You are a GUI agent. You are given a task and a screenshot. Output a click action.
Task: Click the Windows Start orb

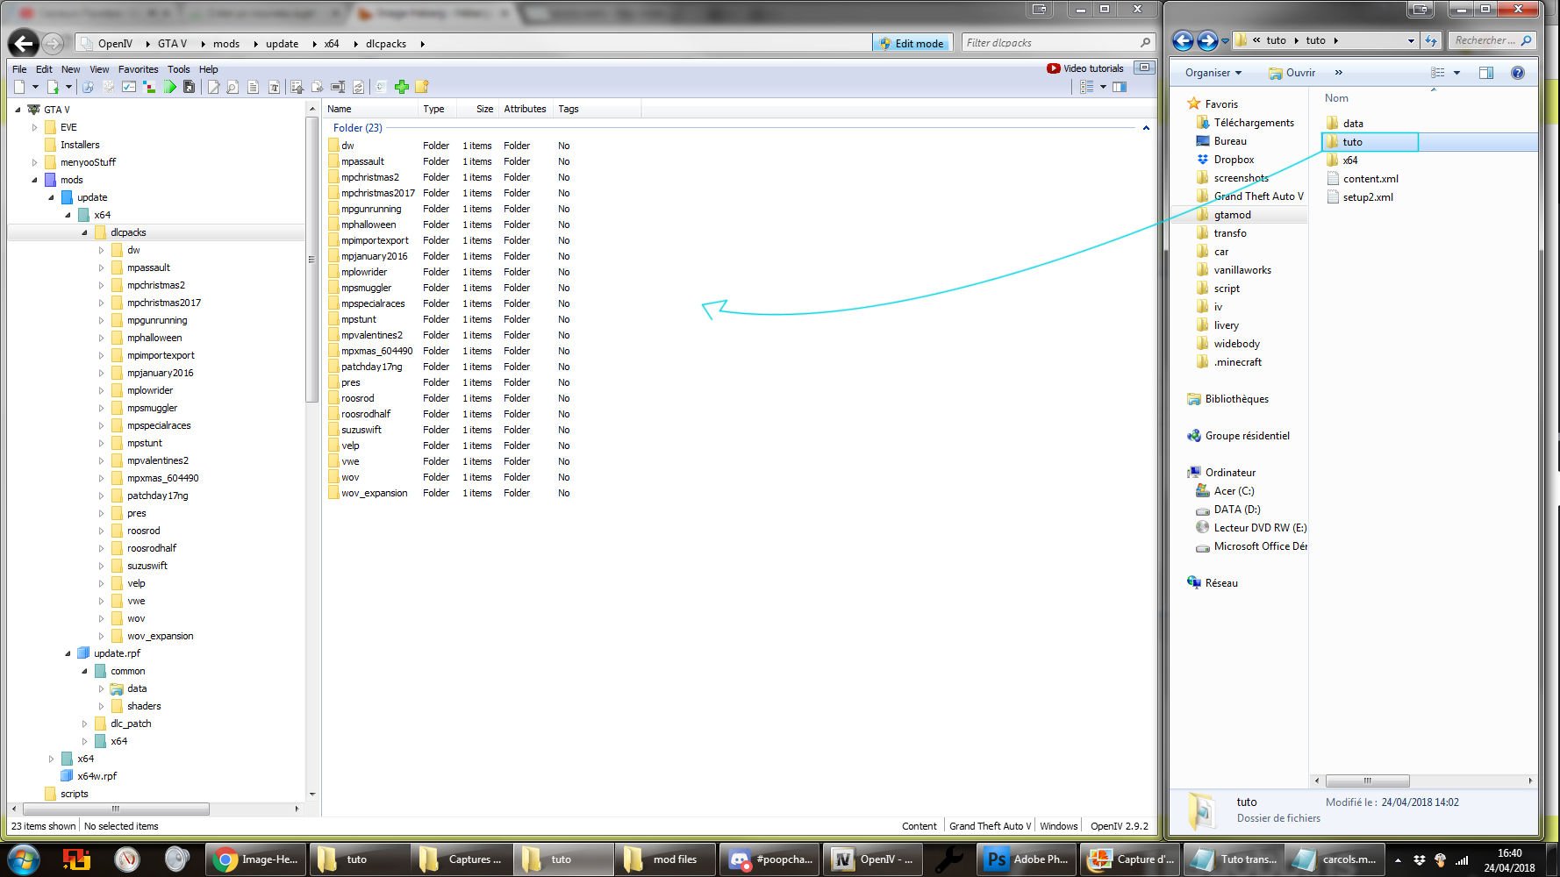tap(24, 859)
